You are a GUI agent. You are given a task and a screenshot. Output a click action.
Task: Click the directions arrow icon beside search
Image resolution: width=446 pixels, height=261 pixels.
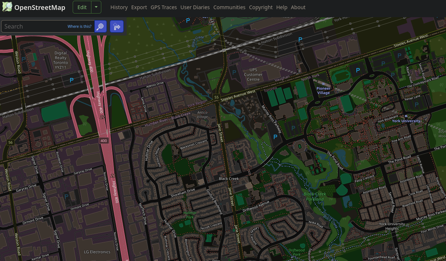coord(117,26)
